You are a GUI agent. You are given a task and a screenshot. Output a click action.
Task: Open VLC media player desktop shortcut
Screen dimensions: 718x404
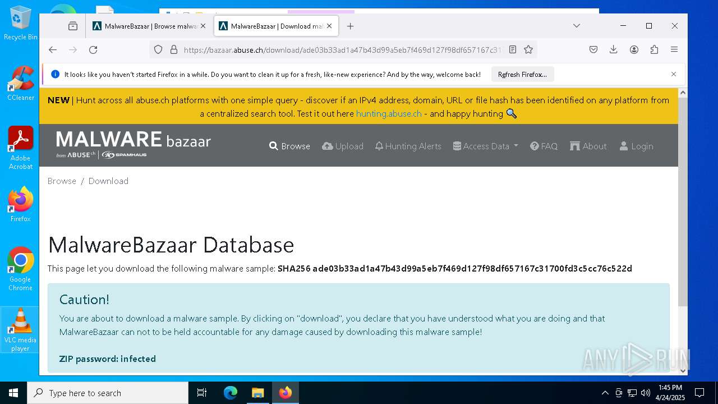coord(20,329)
